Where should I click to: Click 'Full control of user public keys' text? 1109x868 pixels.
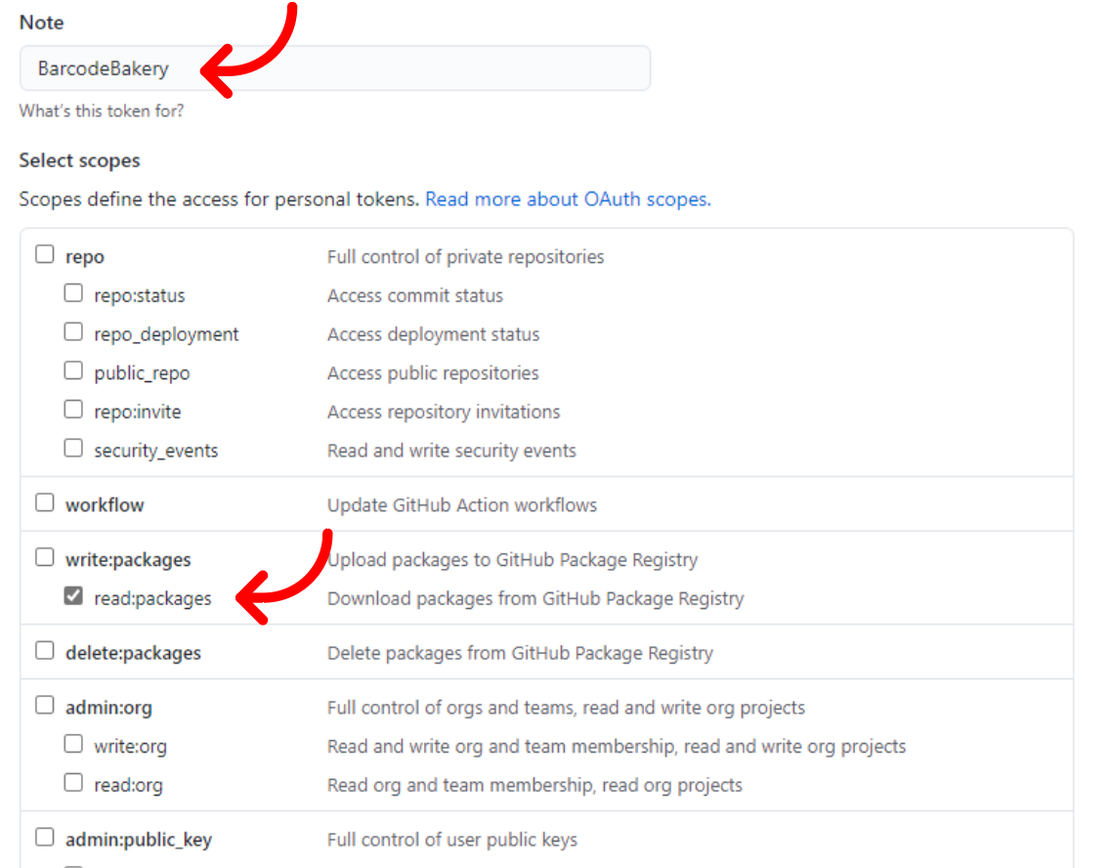pyautogui.click(x=452, y=840)
